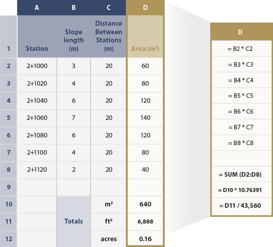273x247 pixels.
Task: Click the ft² unit label cell
Action: click(x=109, y=222)
